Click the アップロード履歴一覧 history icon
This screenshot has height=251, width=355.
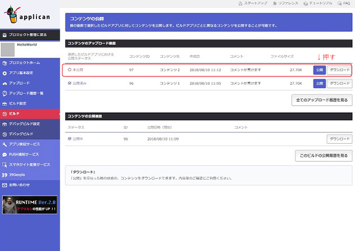pos(4,93)
